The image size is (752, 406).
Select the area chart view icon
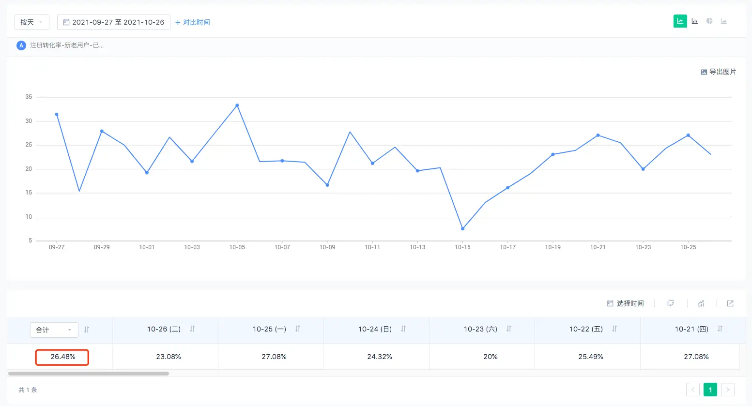[724, 21]
